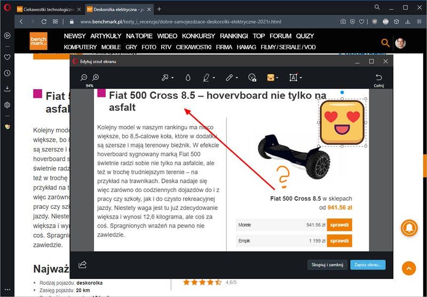Click notification bell button
Viewport: 427px width, 297px height.
tap(409, 228)
